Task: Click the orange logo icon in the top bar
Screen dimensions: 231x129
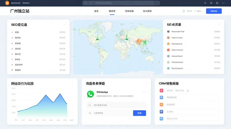Action: pos(7,3)
